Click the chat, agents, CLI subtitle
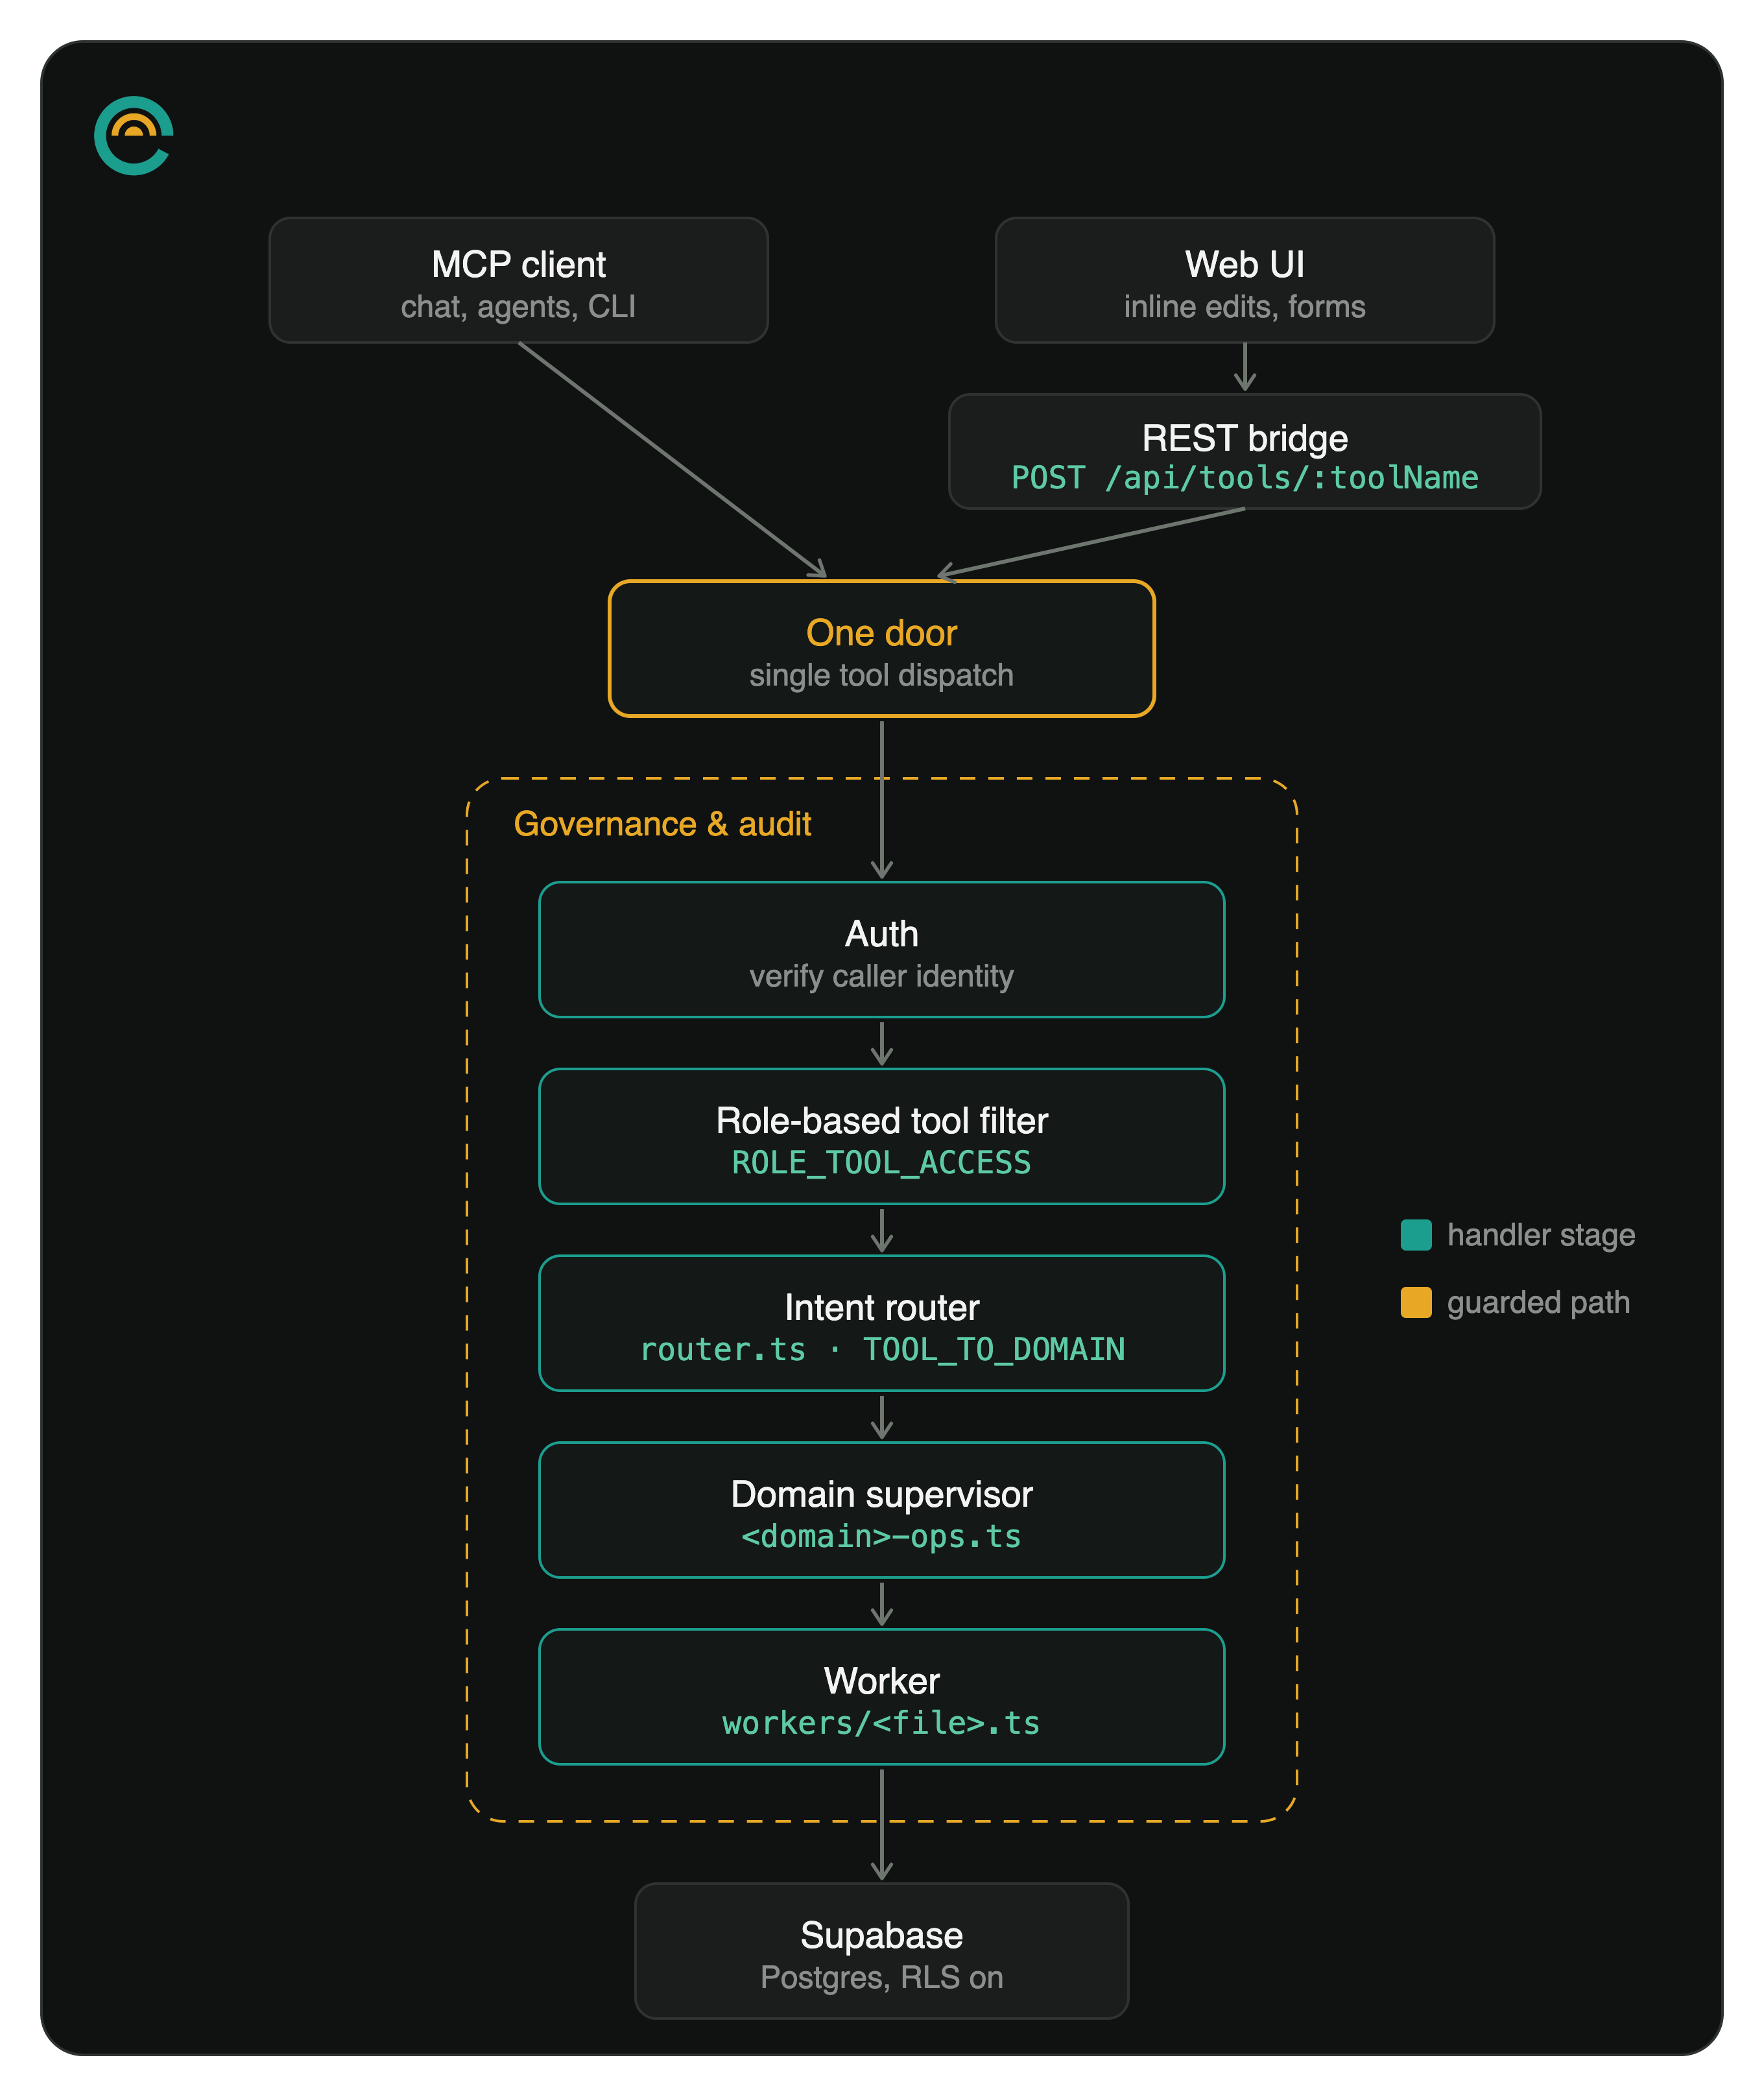This screenshot has width=1764, height=2086. [518, 307]
